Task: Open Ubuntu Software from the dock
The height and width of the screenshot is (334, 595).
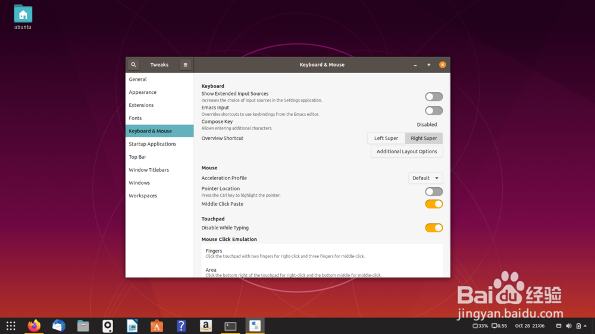Action: point(156,326)
